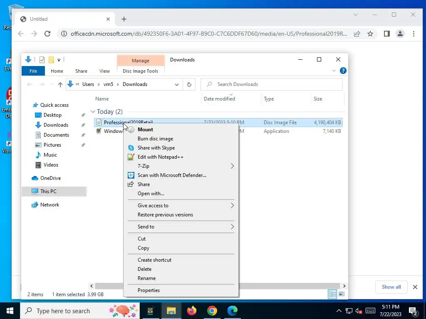Click the Explorer help question mark icon
This screenshot has height=319, width=426.
coord(343,71)
